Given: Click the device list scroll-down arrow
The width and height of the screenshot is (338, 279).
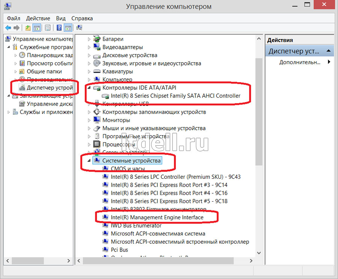Looking at the screenshot, I should [x=259, y=253].
